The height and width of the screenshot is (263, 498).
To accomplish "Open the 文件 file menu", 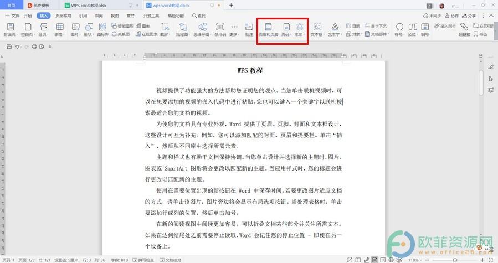I will (12, 16).
